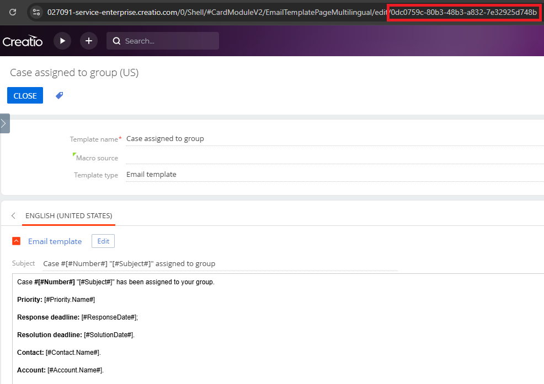544x384 pixels.
Task: Open site information icon in address bar
Action: 36,12
